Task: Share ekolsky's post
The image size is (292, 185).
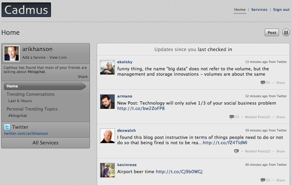Action: click(x=280, y=83)
